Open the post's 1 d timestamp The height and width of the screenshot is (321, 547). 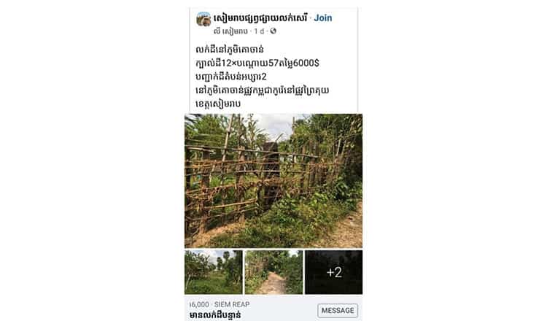click(x=259, y=31)
